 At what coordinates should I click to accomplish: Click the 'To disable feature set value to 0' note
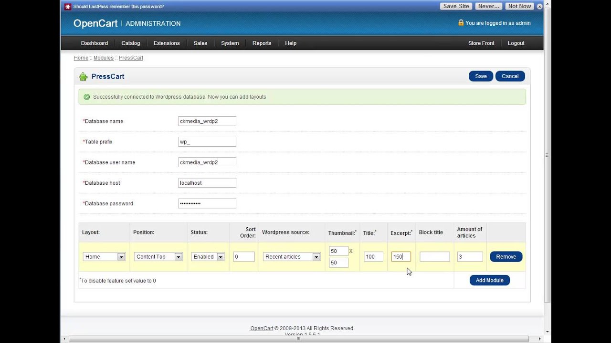click(118, 281)
